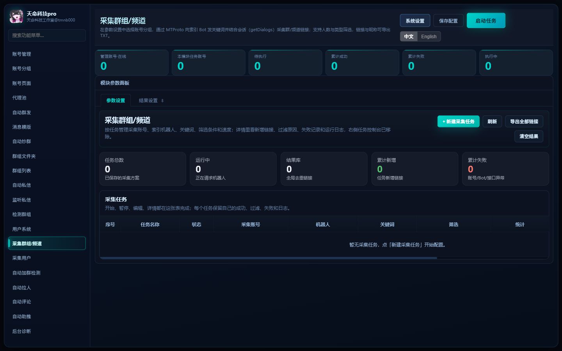Click the table's horizontal scrollbar
This screenshot has height=351, width=562.
coord(269,258)
